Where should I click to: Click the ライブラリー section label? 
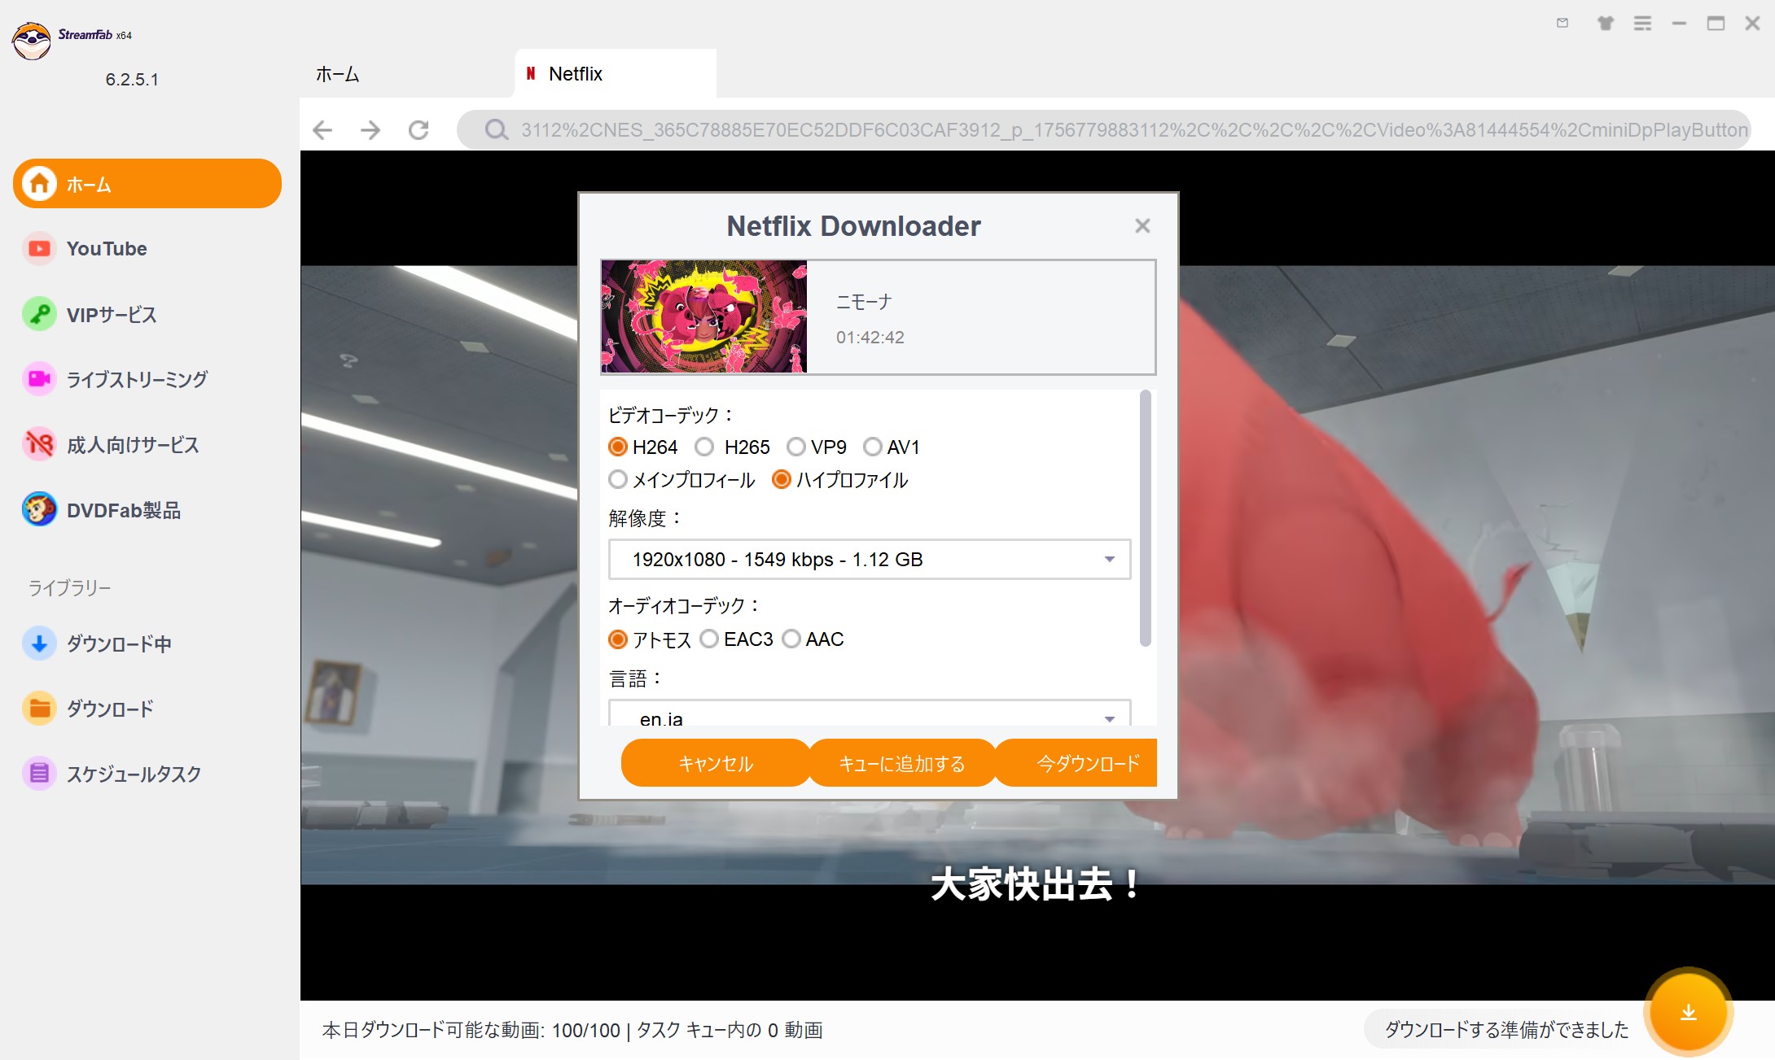pos(70,587)
